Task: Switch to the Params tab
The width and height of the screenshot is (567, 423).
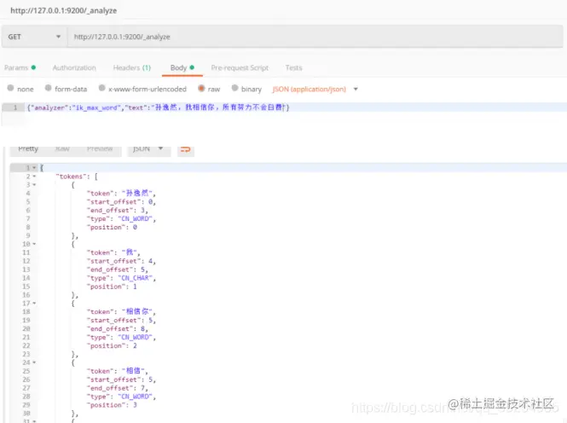Action: [x=20, y=67]
